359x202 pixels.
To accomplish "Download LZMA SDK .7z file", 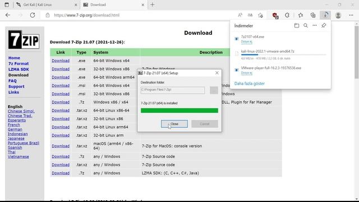I will [61, 173].
